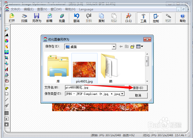Click the 邮箱 (Mail) toolbar icon

(49, 18)
